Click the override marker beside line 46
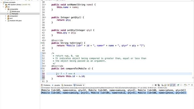 41,43
